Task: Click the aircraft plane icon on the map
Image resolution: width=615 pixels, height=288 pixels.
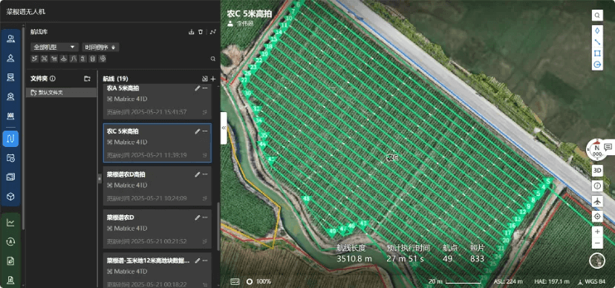Action: coord(597,201)
